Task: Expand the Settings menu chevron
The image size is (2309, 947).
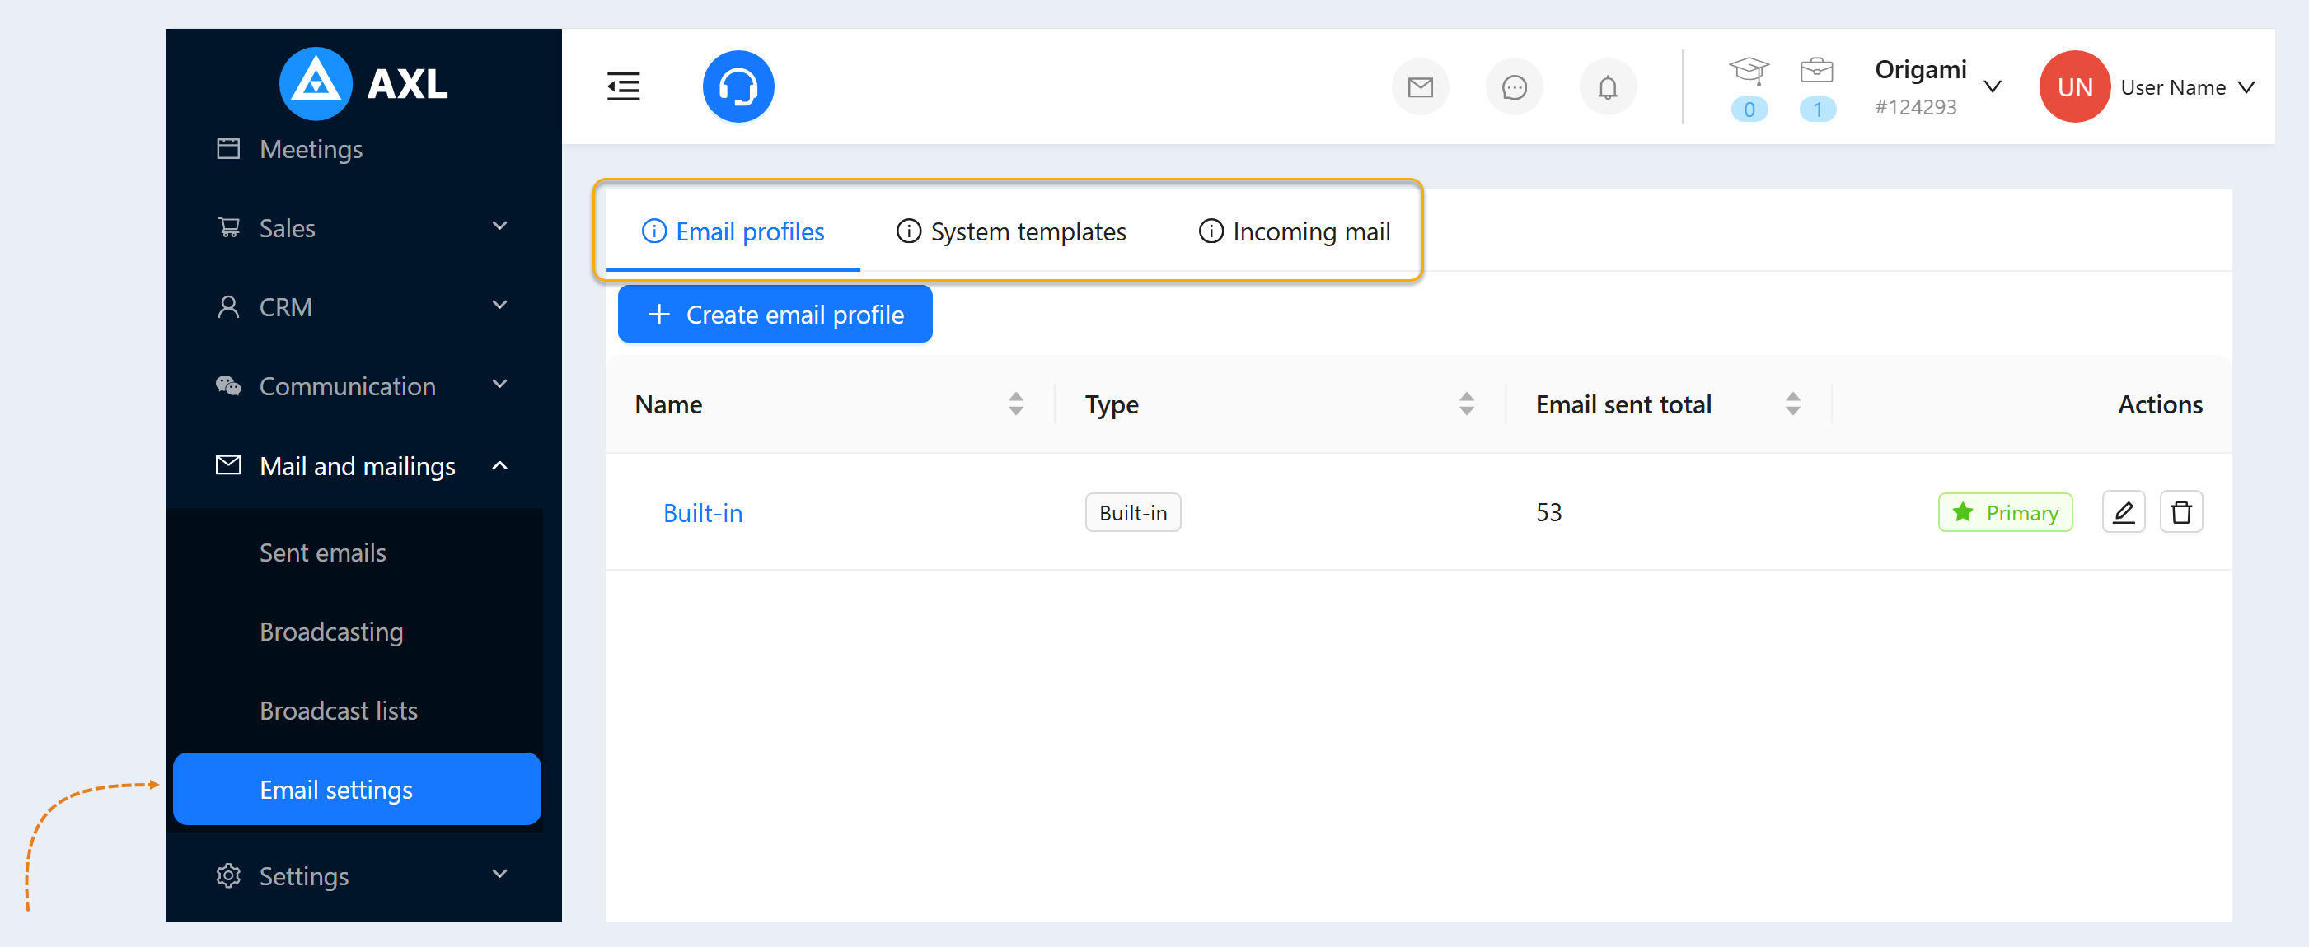Action: tap(500, 874)
